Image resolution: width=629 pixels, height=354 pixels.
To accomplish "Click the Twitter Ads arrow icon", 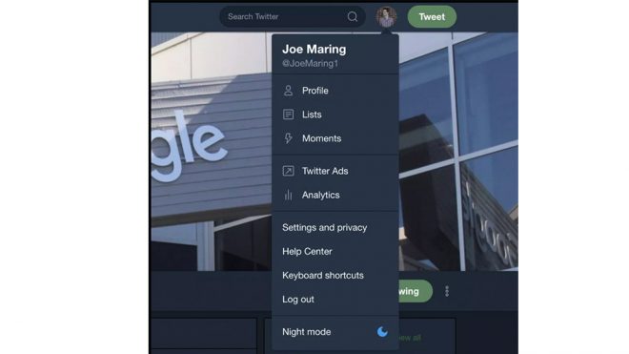I will pos(288,171).
